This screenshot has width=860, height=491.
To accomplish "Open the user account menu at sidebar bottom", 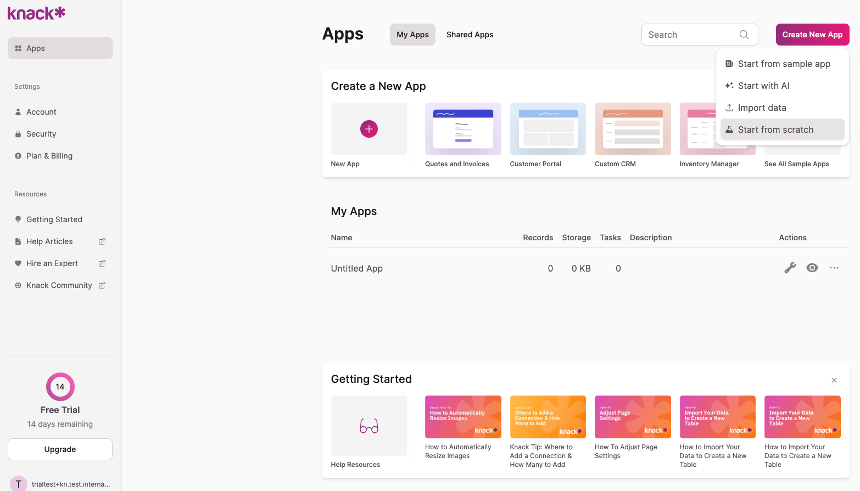I will pyautogui.click(x=60, y=484).
